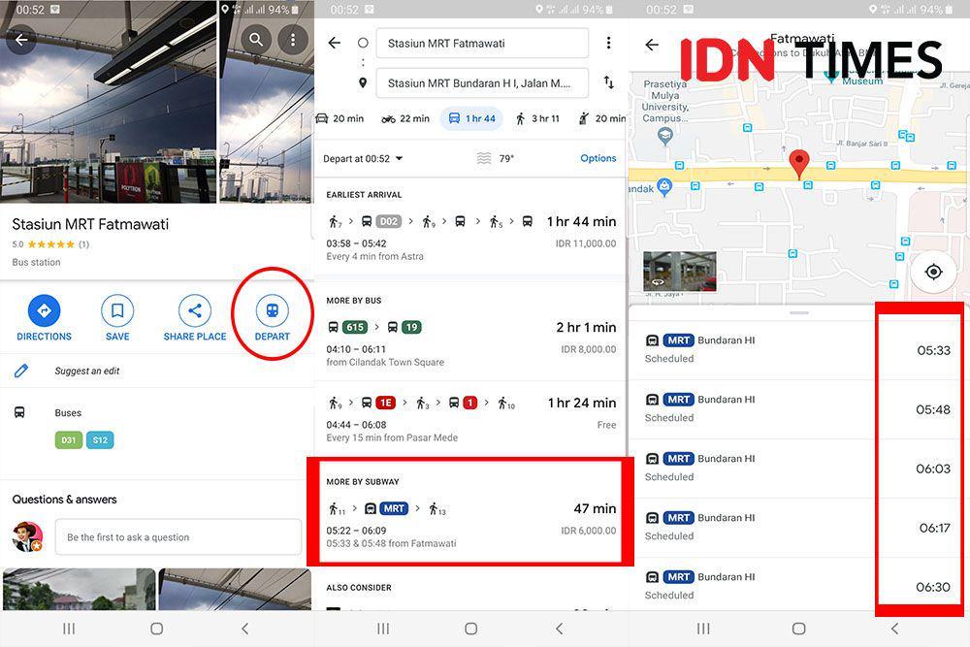Screen dimensions: 970x647
Task: Swap origin and destination
Action: click(x=609, y=81)
